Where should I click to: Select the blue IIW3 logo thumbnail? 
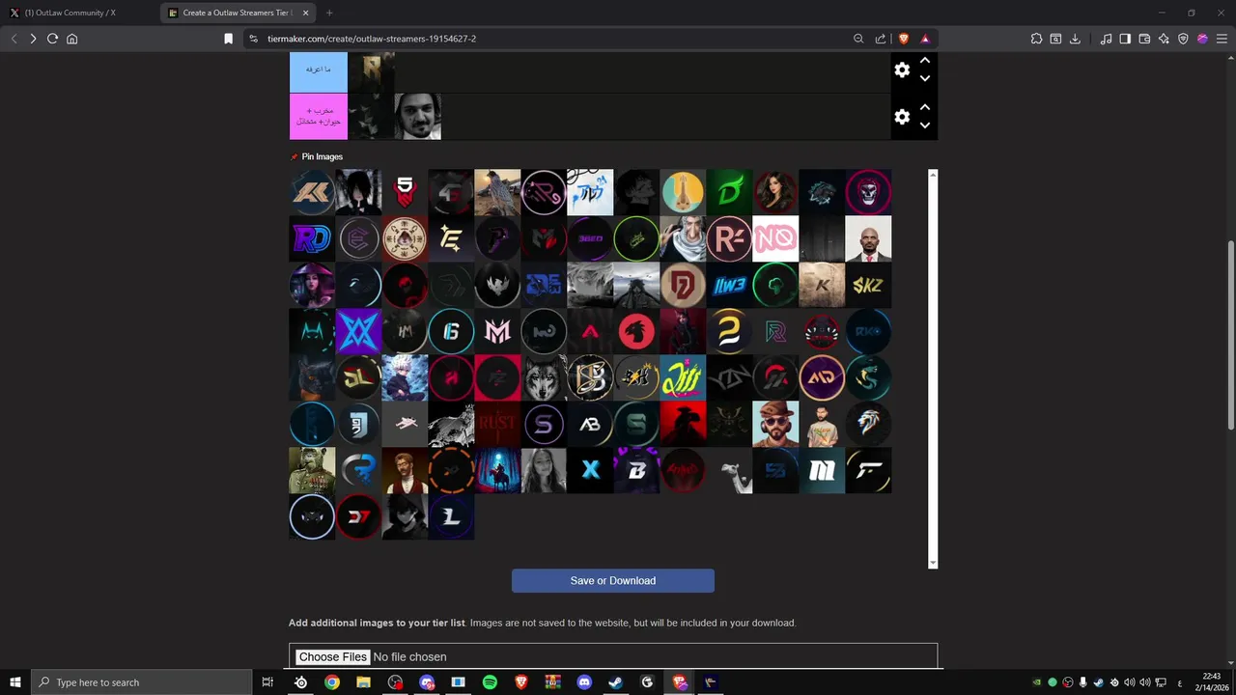729,285
